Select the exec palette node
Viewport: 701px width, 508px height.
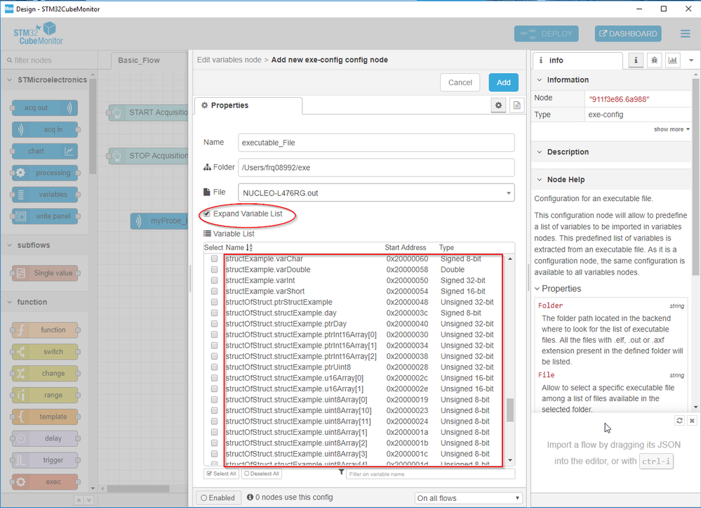45,482
